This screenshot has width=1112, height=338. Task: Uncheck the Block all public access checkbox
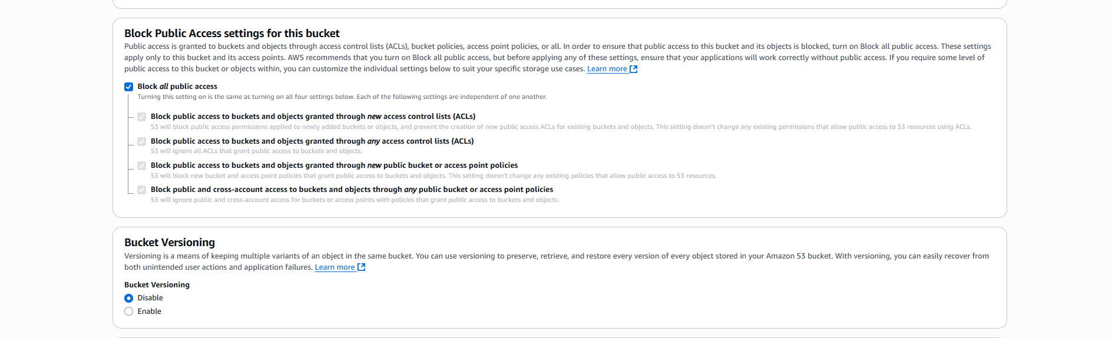click(x=129, y=87)
